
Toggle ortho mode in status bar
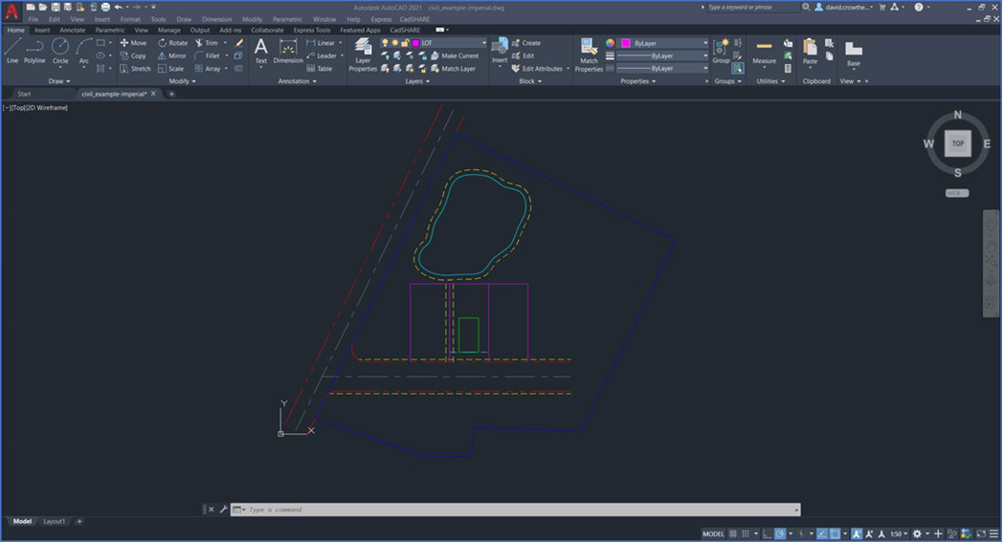click(767, 533)
